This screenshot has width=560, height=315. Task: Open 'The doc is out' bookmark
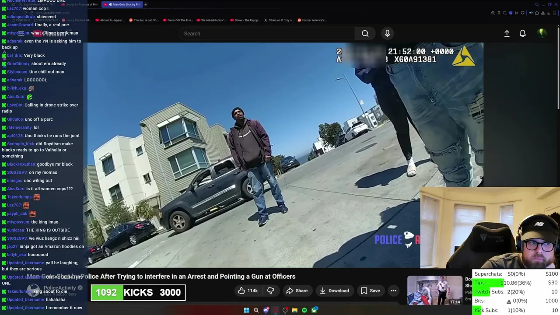click(x=144, y=20)
